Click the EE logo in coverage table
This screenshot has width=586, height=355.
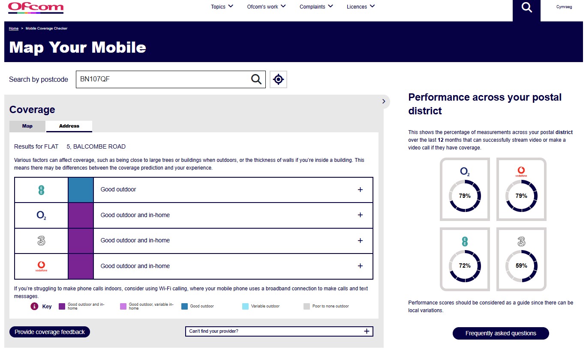pos(41,190)
